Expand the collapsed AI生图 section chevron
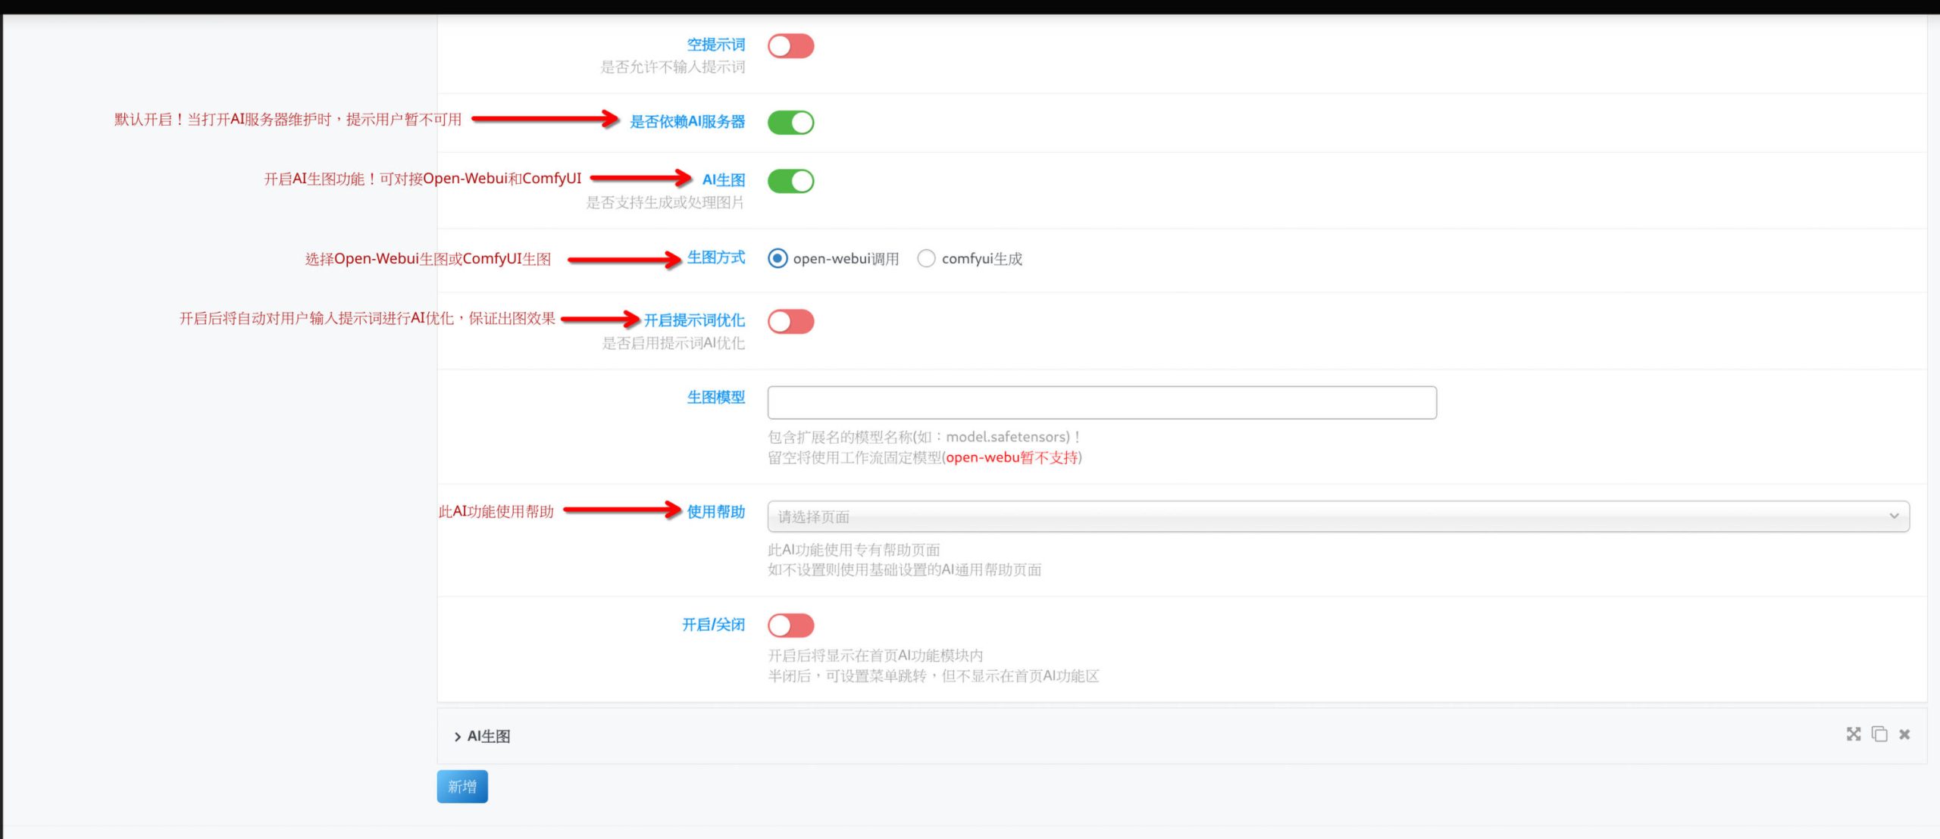1940x839 pixels. tap(457, 736)
